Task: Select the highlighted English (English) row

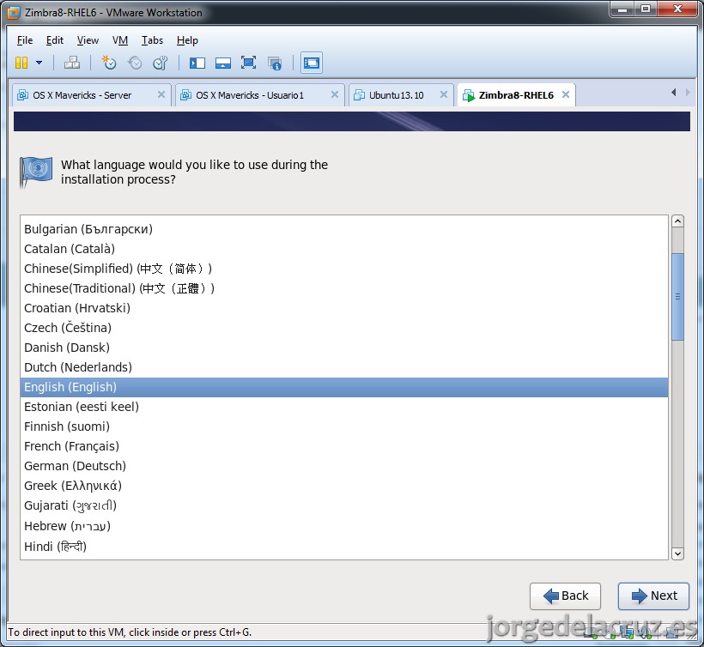Action: pyautogui.click(x=344, y=387)
